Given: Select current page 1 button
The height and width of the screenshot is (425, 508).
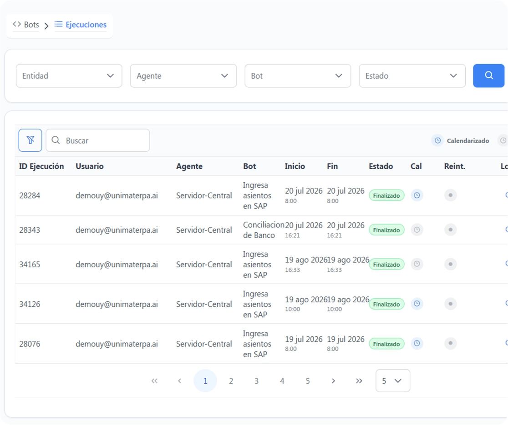Looking at the screenshot, I should [x=205, y=381].
